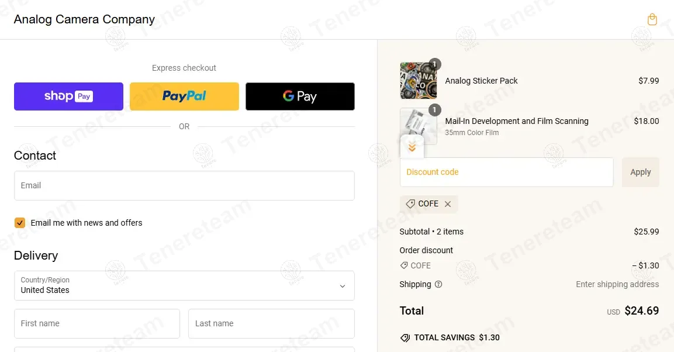Open the shopping bag cart icon
Viewport: 674px width, 352px height.
[652, 19]
